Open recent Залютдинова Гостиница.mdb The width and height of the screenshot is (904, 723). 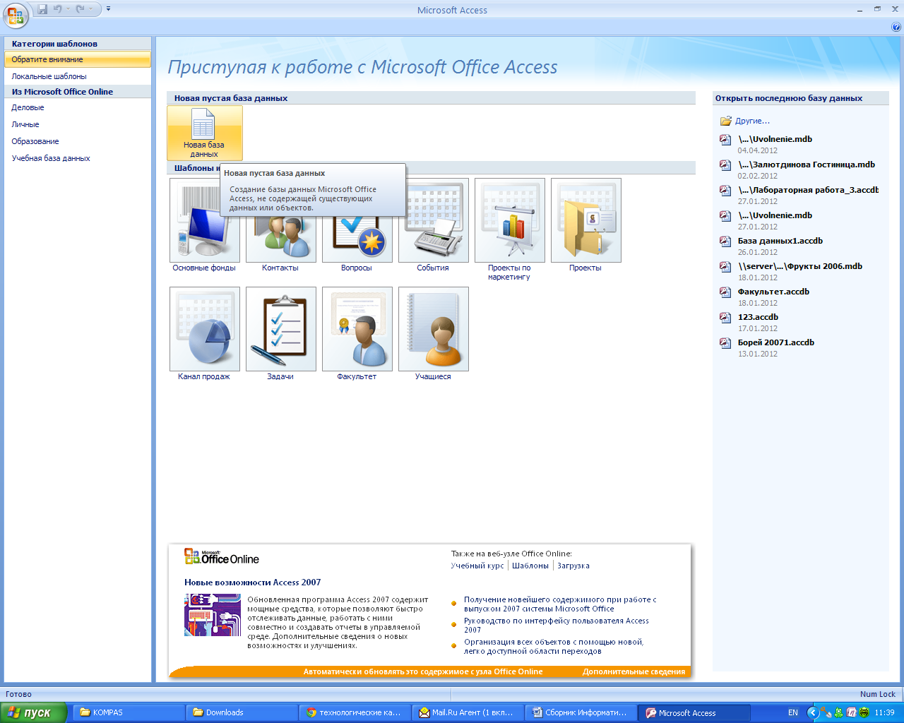pos(807,165)
